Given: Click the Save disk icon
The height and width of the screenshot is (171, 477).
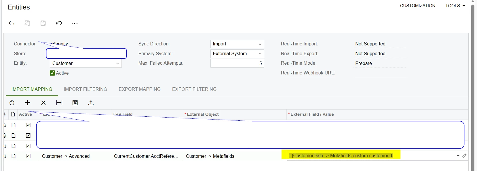Looking at the screenshot, I should click(43, 23).
